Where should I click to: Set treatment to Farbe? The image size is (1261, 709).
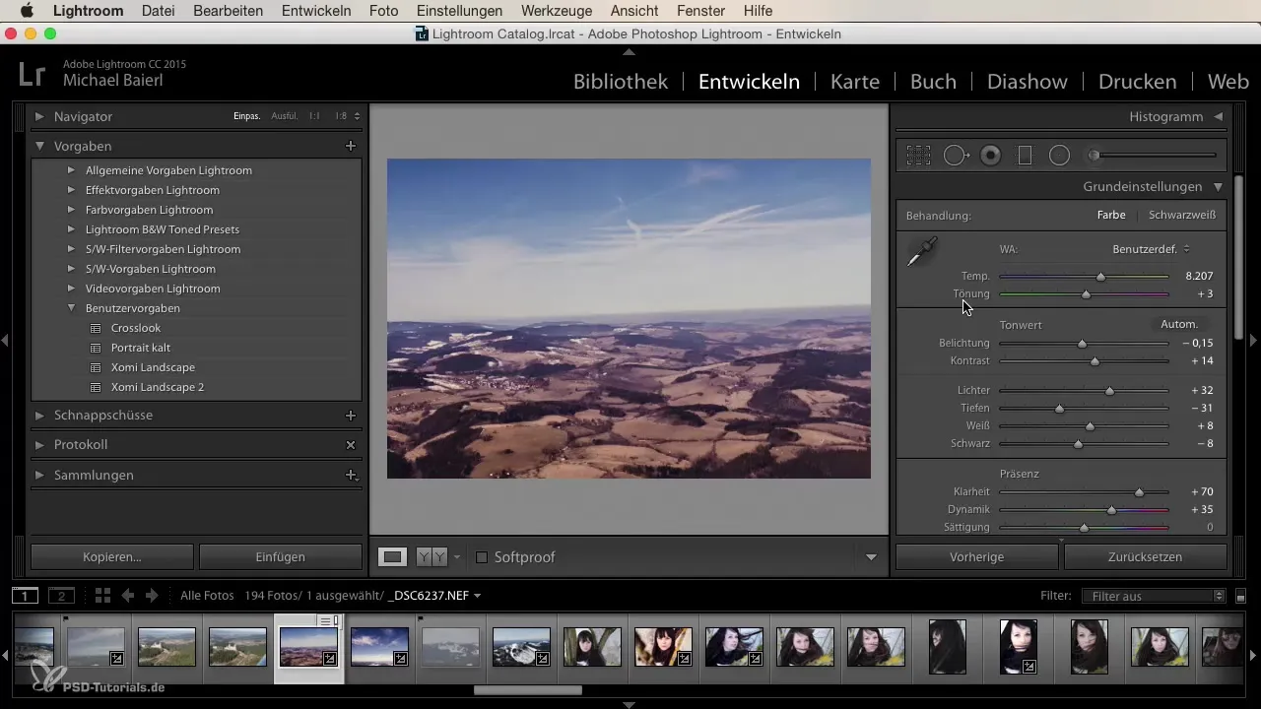pos(1111,215)
